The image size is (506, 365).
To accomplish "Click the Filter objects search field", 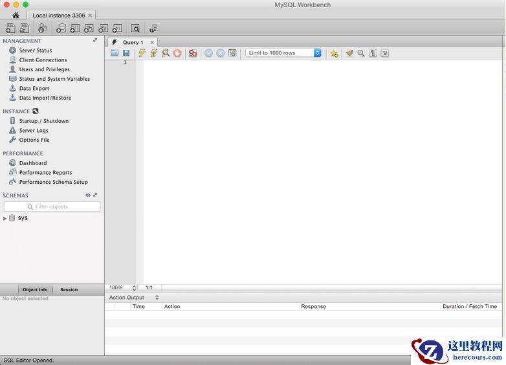I will (52, 206).
